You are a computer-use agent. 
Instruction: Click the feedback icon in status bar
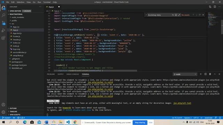click(x=216, y=118)
